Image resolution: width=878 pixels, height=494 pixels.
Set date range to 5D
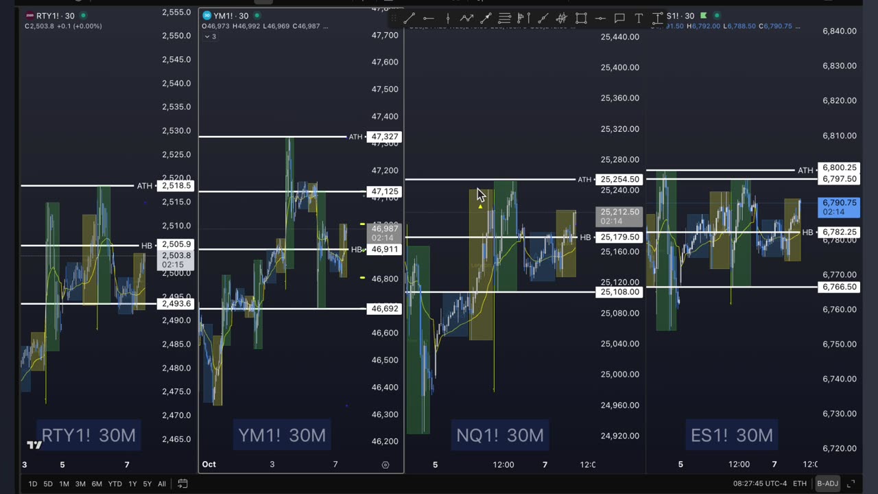(x=48, y=484)
